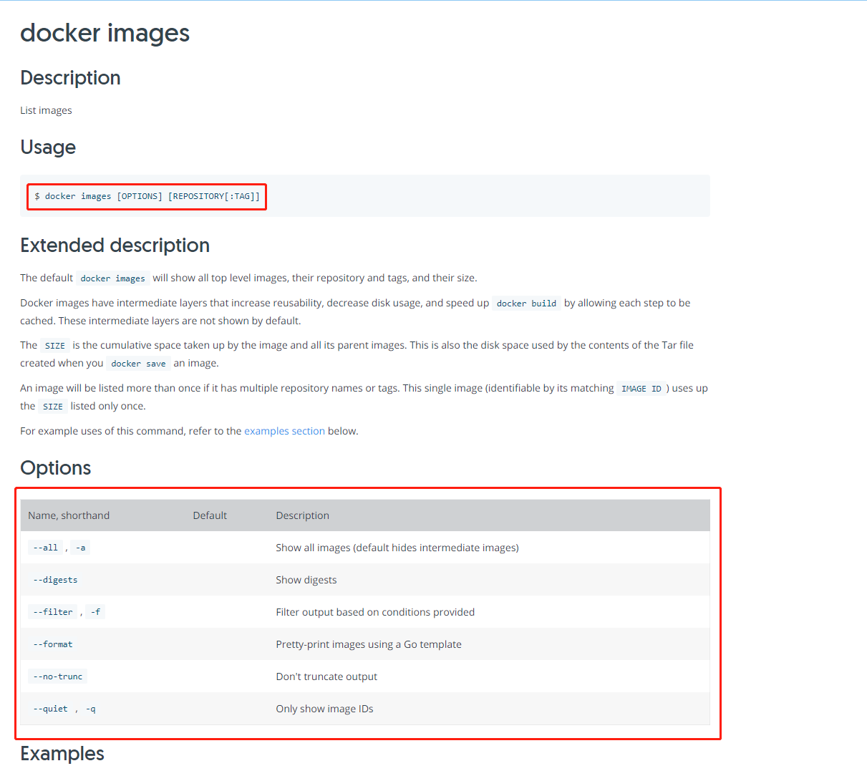Click the --digests option name
The height and width of the screenshot is (781, 867).
(55, 580)
